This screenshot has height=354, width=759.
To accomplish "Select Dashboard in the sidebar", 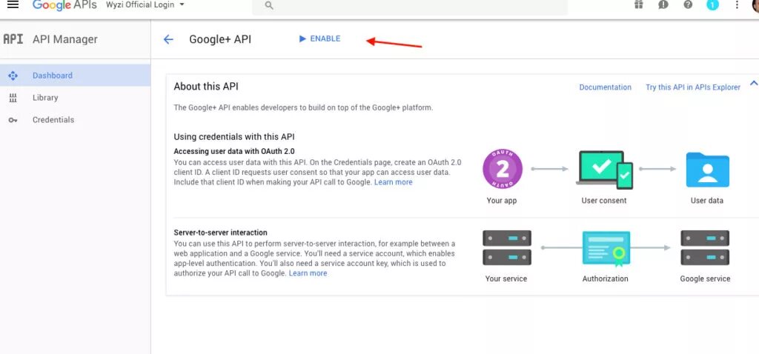I will pos(75,76).
